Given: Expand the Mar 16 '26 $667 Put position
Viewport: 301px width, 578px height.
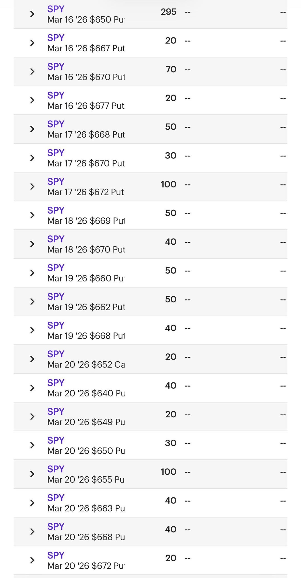Looking at the screenshot, I should (32, 43).
